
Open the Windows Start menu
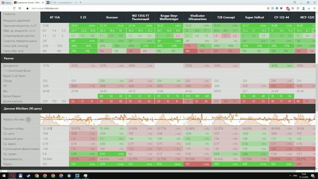click(4, 176)
